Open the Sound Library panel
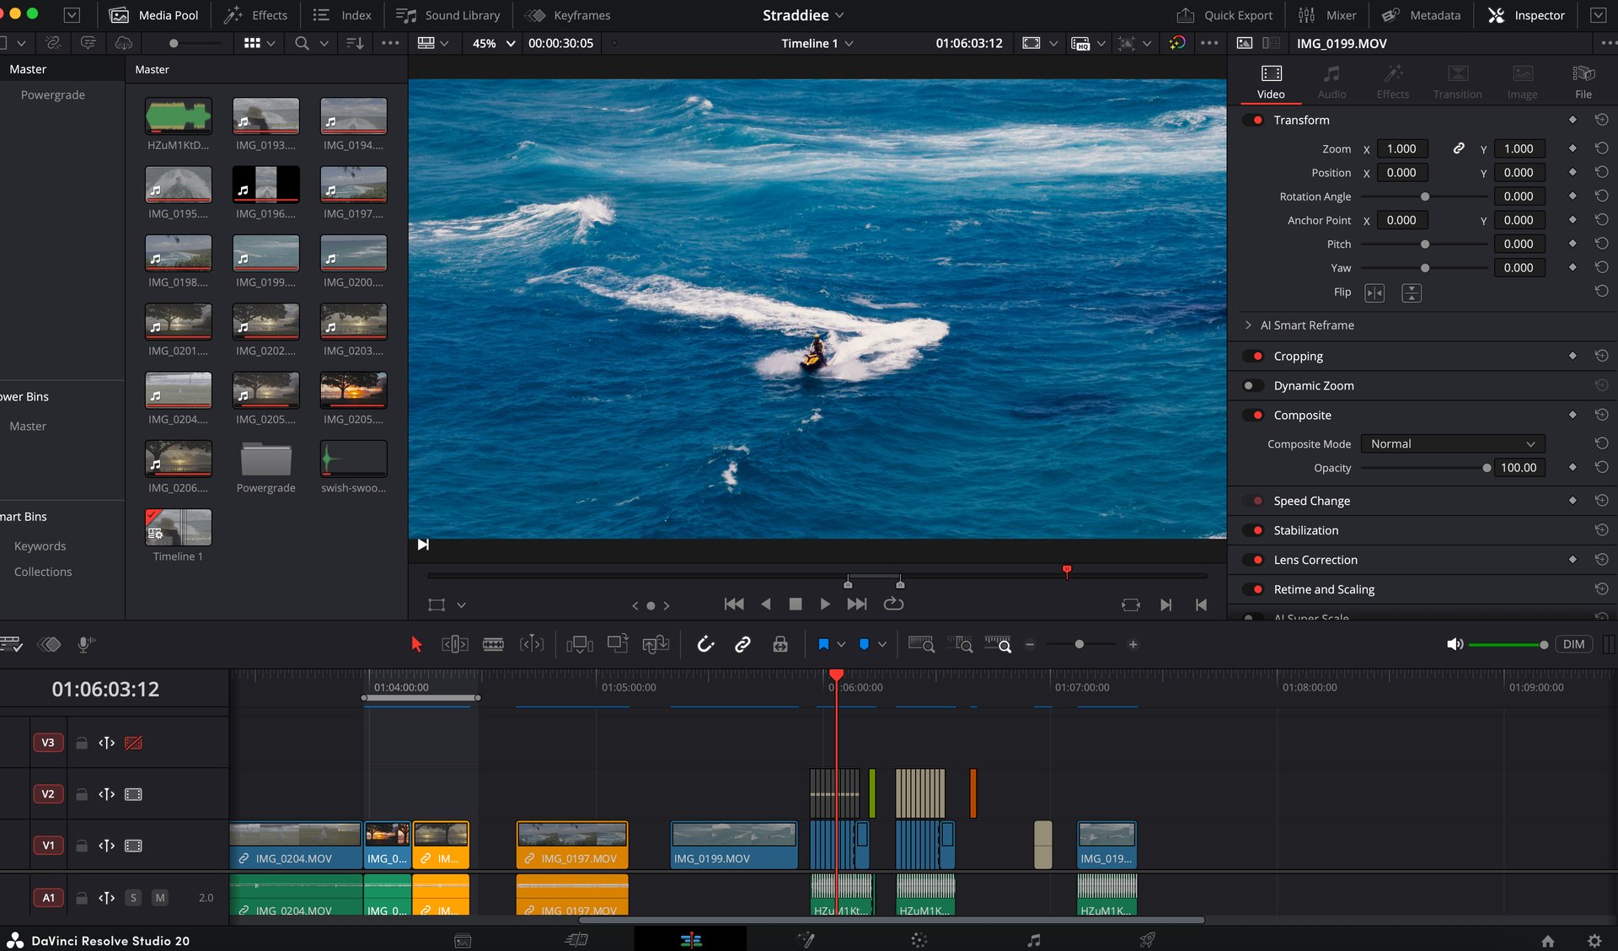This screenshot has width=1618, height=951. 448,15
